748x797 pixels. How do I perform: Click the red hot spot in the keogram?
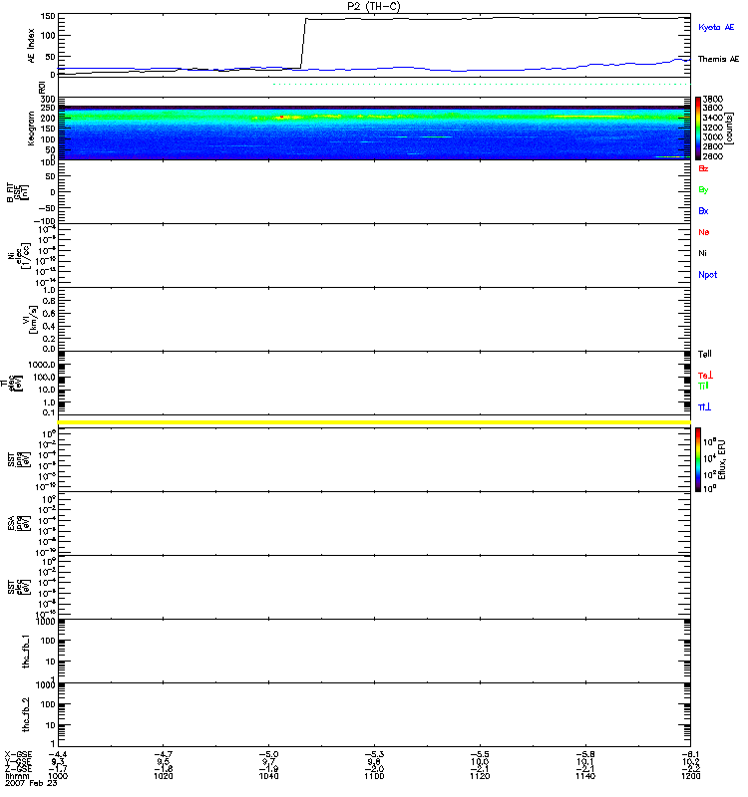(281, 117)
